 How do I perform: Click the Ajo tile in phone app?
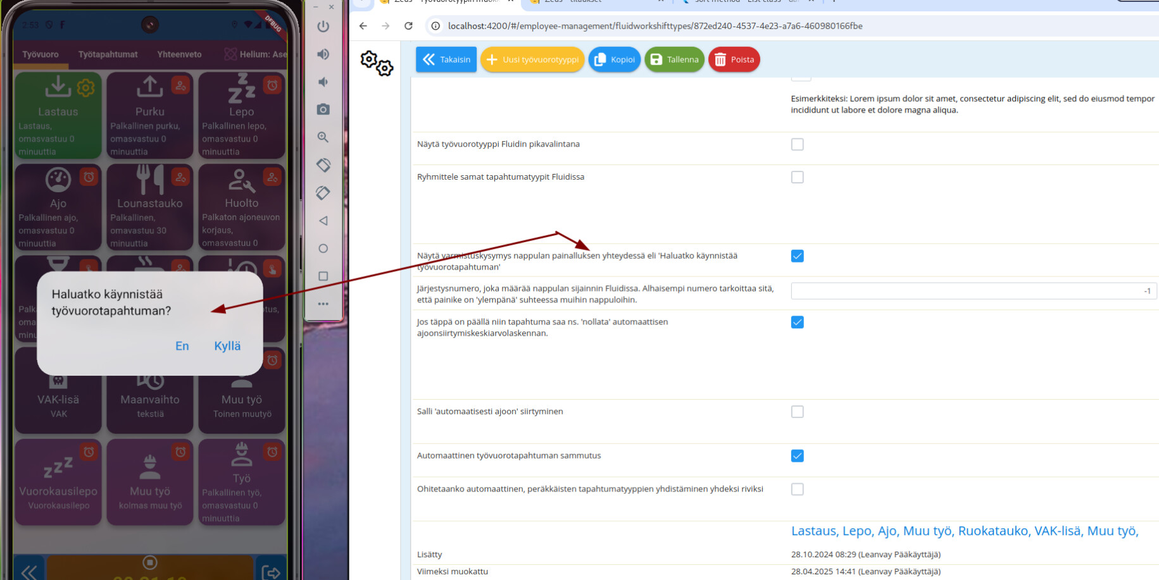pos(58,207)
